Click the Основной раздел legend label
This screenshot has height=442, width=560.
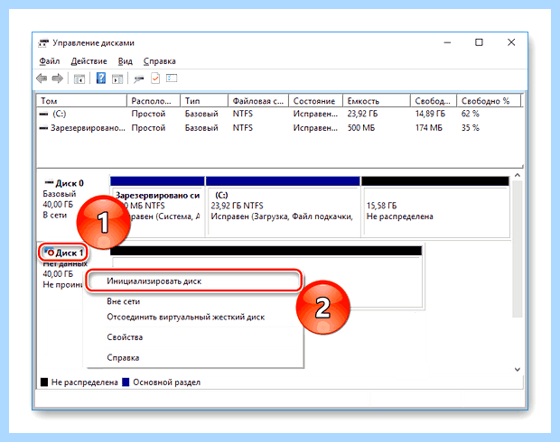(167, 382)
